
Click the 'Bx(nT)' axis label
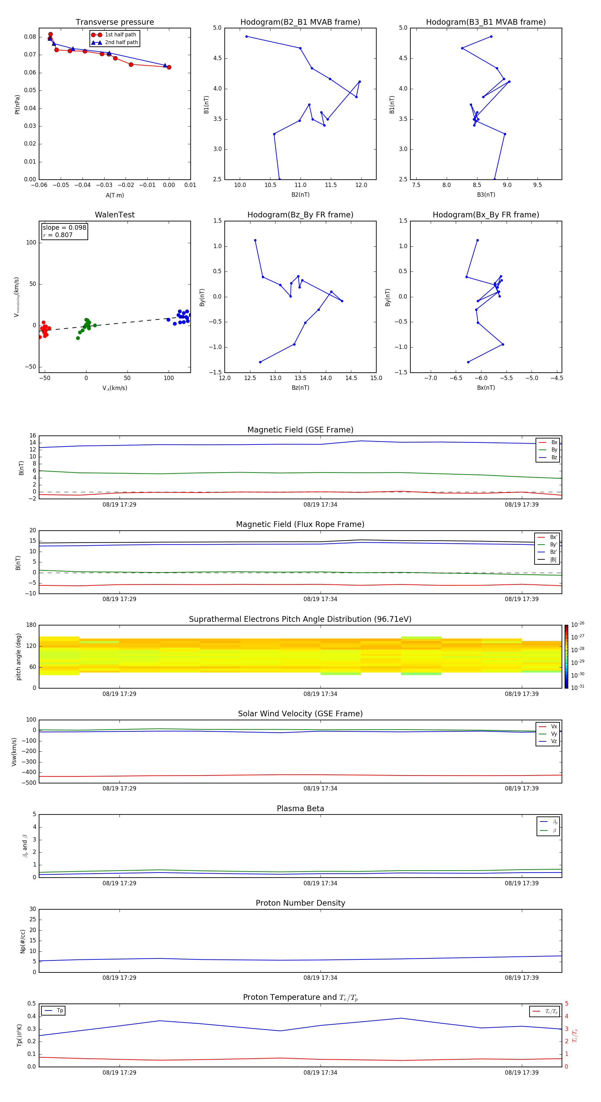486,388
